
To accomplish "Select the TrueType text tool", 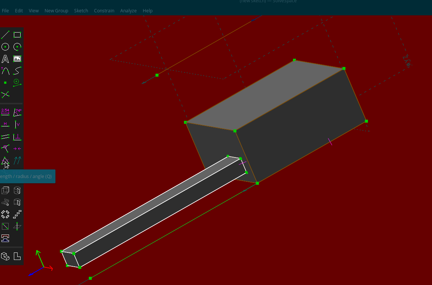I will tap(5, 59).
